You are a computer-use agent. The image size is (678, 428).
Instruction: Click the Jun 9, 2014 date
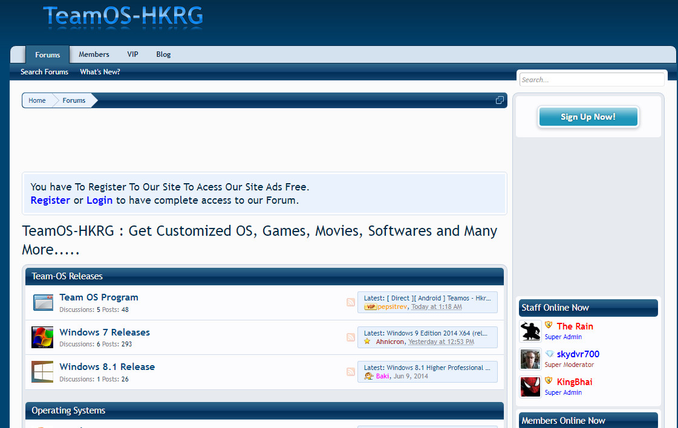pos(411,376)
